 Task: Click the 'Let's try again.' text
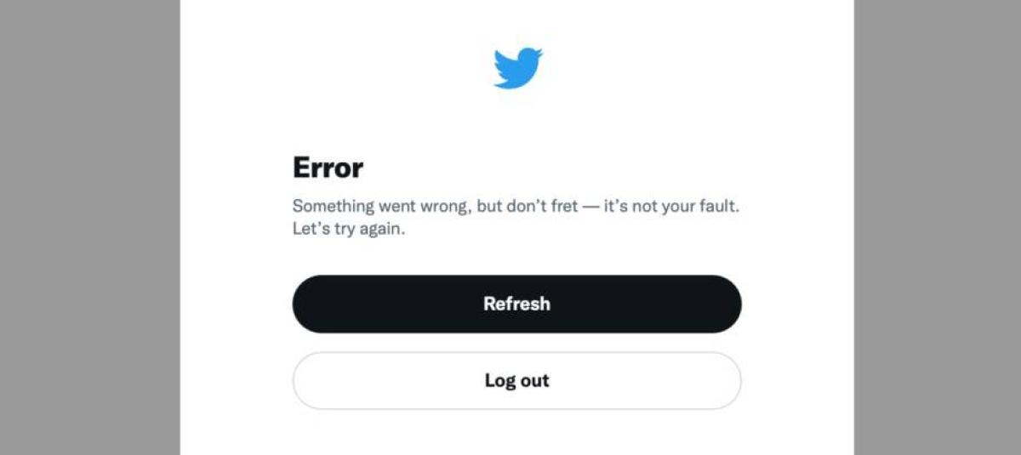(x=349, y=230)
